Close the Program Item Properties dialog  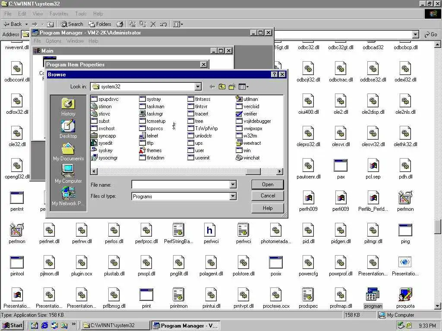coord(204,65)
